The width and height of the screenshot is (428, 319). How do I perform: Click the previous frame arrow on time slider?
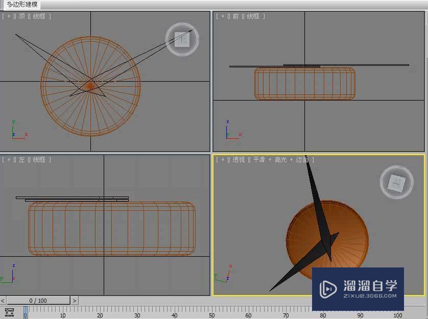3,301
